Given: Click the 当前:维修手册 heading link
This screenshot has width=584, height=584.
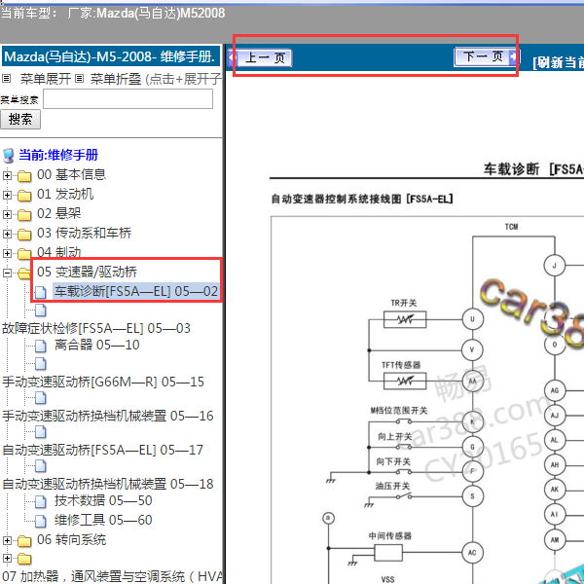Looking at the screenshot, I should (58, 155).
